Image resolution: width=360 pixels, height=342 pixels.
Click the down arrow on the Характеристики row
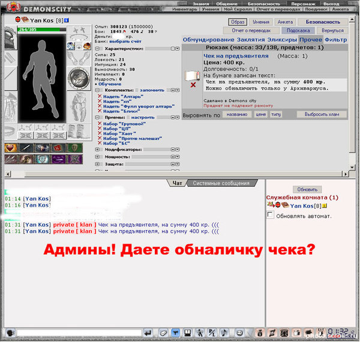(177, 49)
